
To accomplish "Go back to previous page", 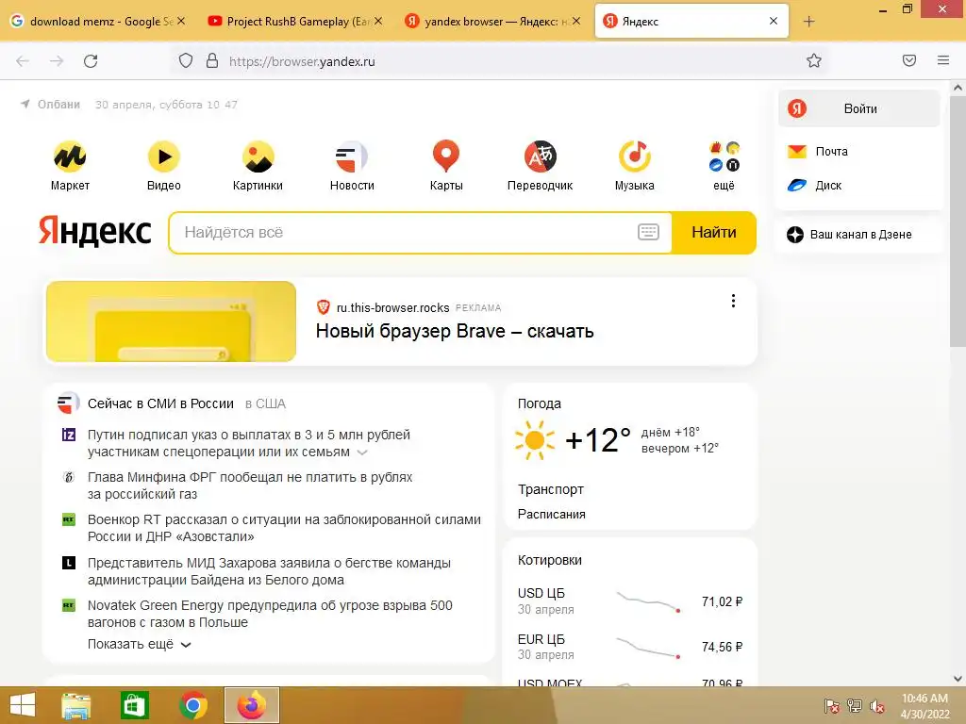I will pyautogui.click(x=23, y=61).
